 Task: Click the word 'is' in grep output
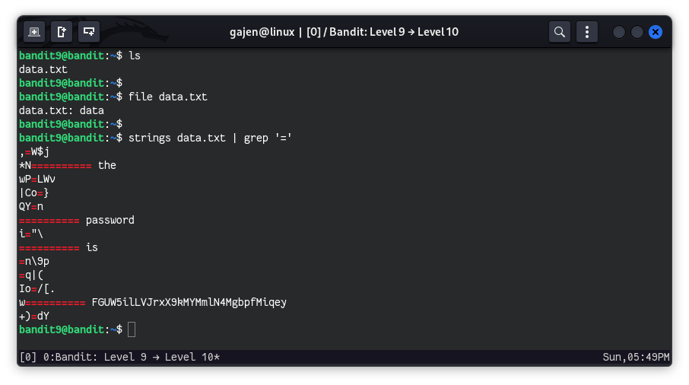[x=91, y=247]
